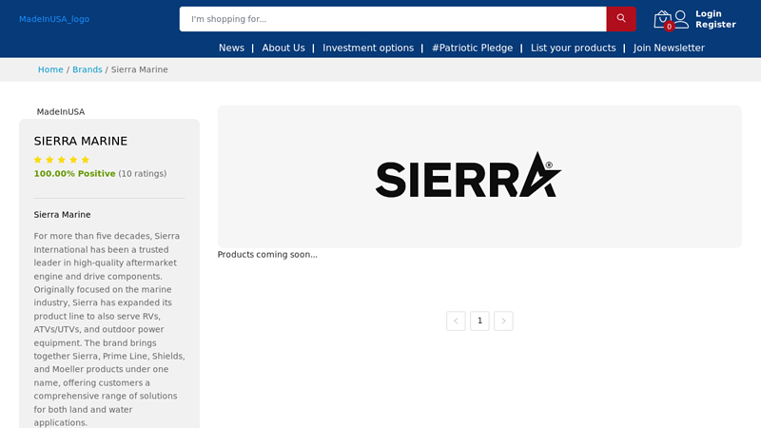Click the Register link
The width and height of the screenshot is (761, 428).
pyautogui.click(x=715, y=25)
